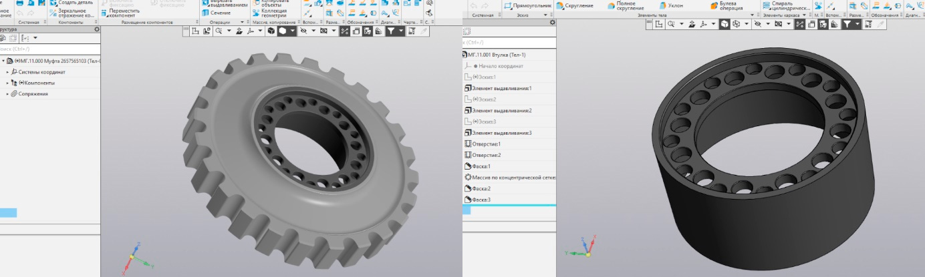Open filter dropdown arrow in left view toolbar
925x277 pixels.
click(401, 31)
